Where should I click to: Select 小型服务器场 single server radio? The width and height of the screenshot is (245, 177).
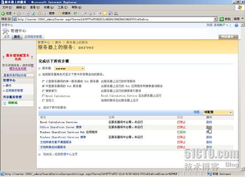click(x=43, y=81)
